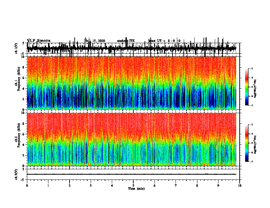The height and width of the screenshot is (208, 270).
Task: Click the station label ending in "ITK"
Action: click(x=126, y=41)
